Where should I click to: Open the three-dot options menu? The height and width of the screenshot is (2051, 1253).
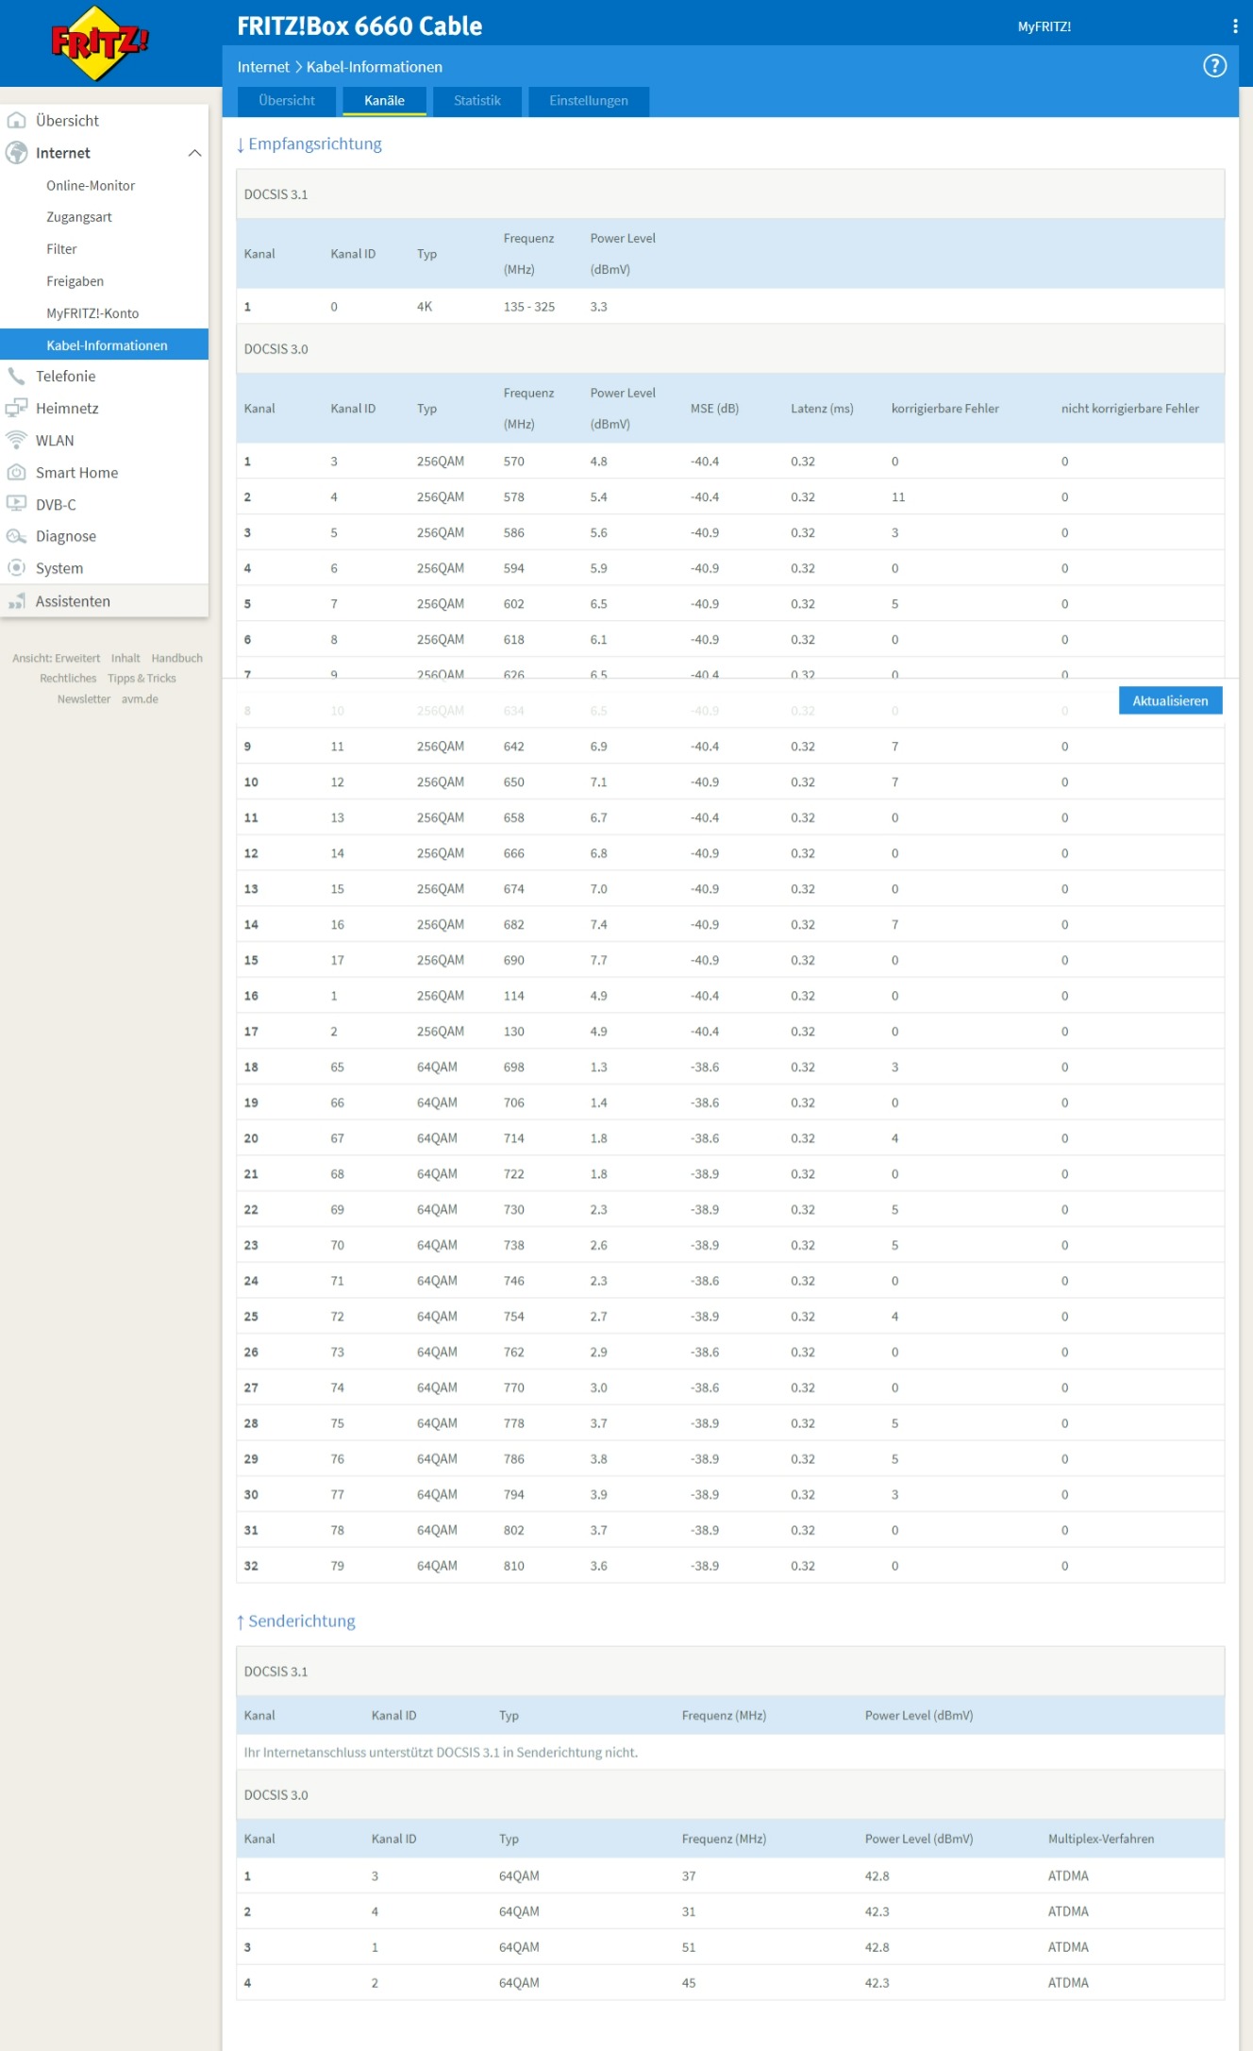(x=1235, y=26)
